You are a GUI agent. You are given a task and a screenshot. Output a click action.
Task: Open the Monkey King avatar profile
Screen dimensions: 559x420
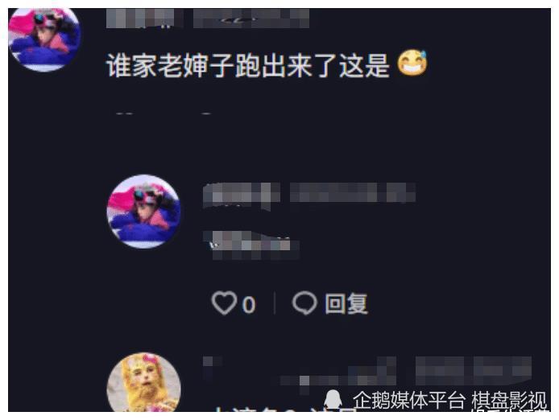coord(143,382)
